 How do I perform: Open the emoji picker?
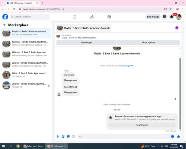point(173,137)
